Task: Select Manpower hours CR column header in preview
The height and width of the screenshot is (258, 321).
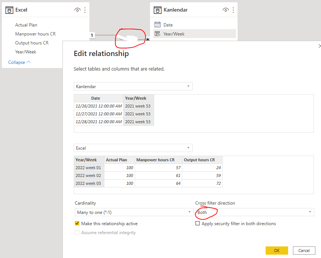Action: coord(159,160)
